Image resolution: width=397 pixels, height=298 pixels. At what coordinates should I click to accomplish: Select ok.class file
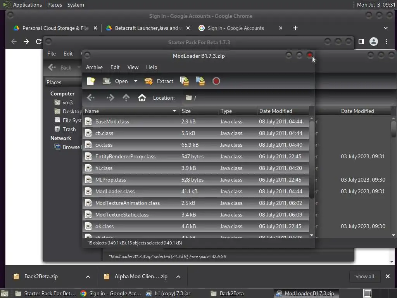(x=196, y=227)
